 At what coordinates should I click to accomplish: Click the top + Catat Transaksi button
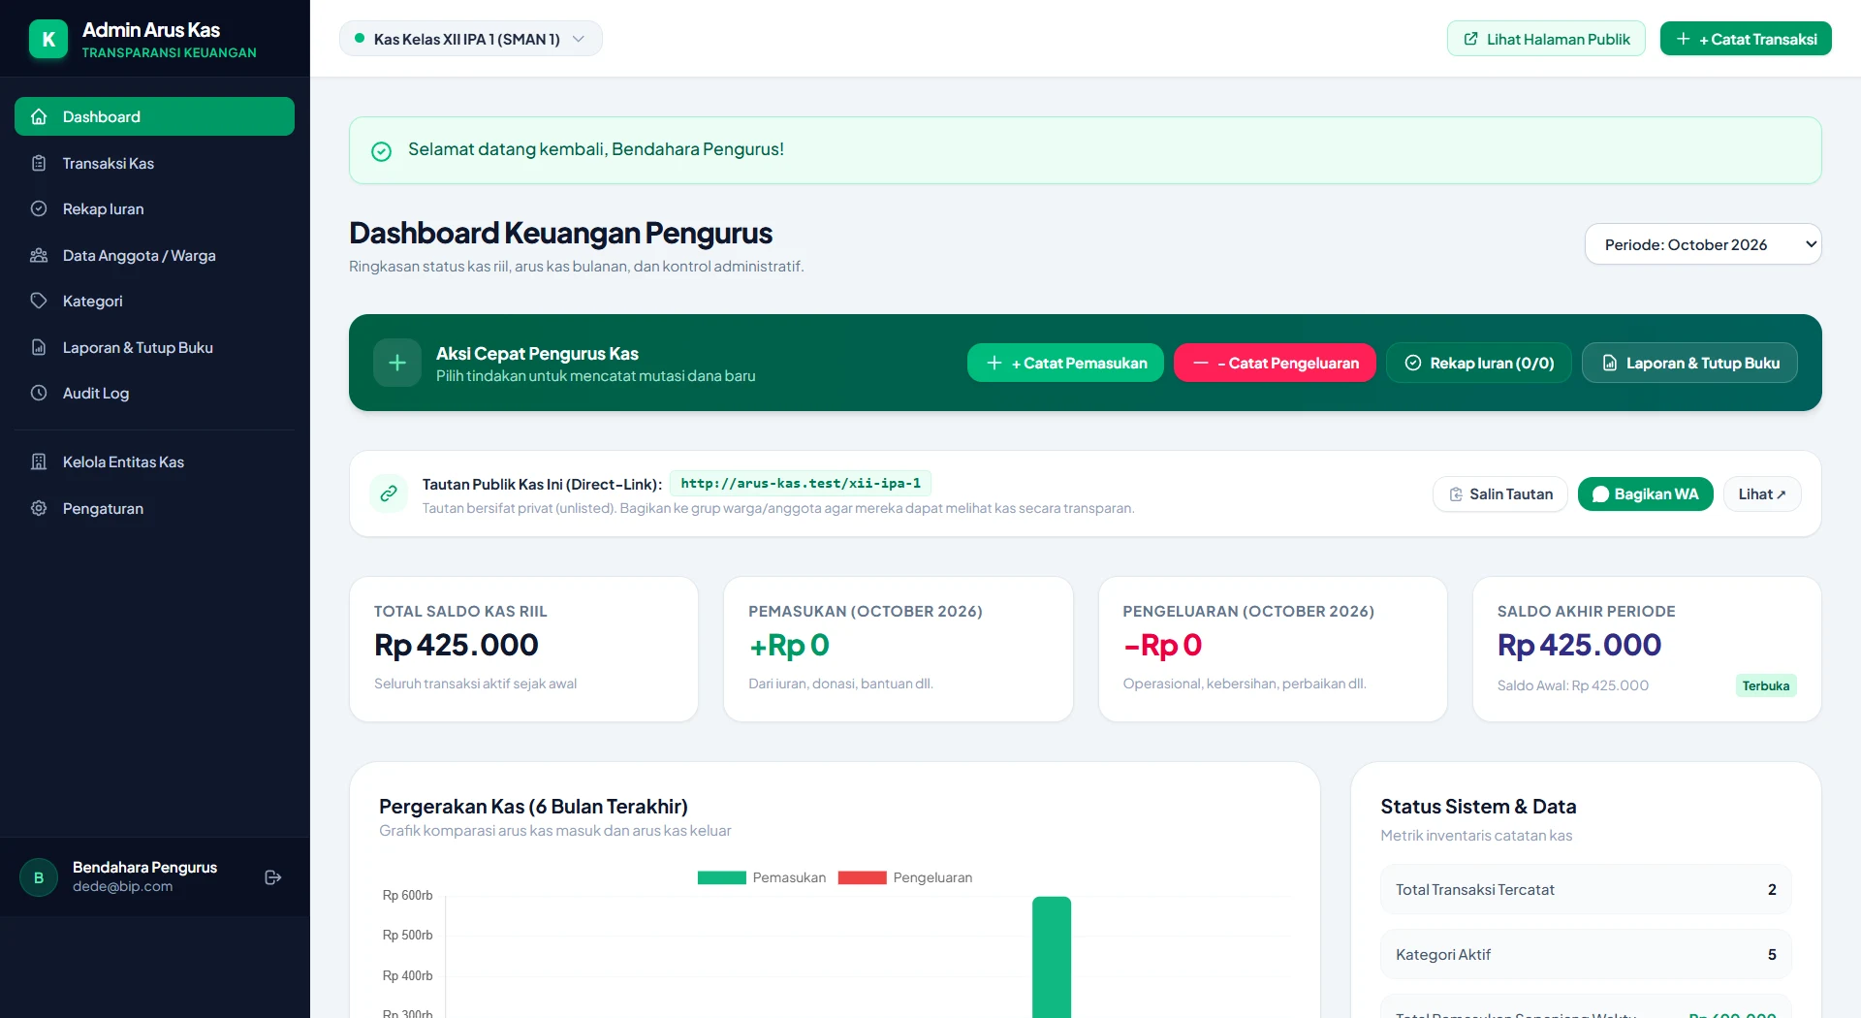1746,39
